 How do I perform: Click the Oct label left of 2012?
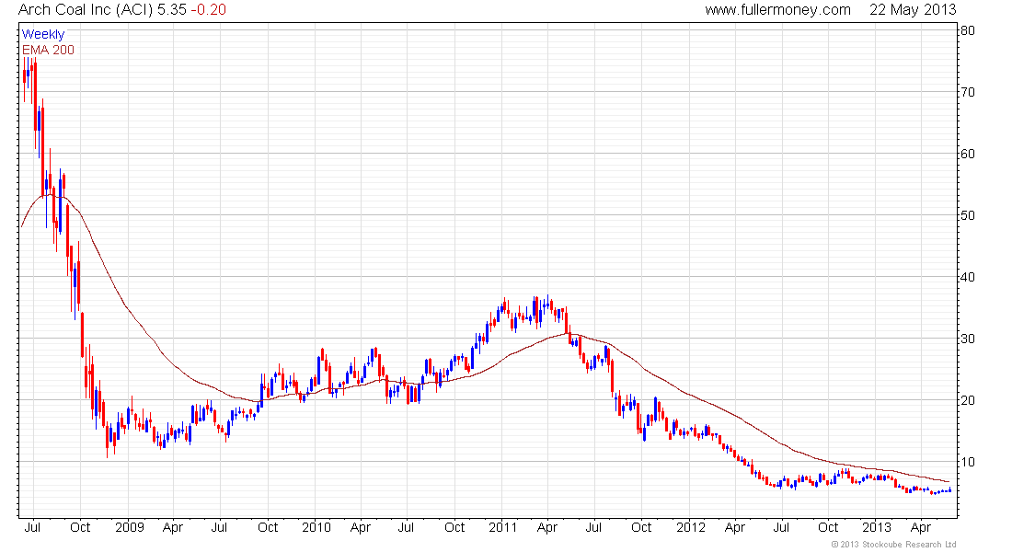click(x=641, y=527)
